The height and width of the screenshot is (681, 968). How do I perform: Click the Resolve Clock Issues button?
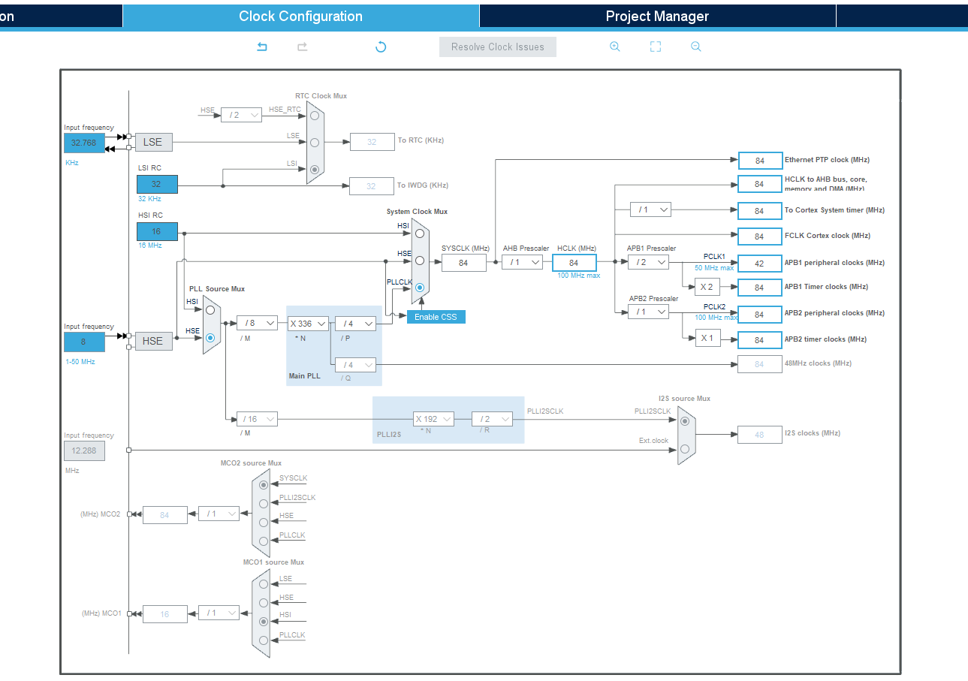tap(498, 47)
